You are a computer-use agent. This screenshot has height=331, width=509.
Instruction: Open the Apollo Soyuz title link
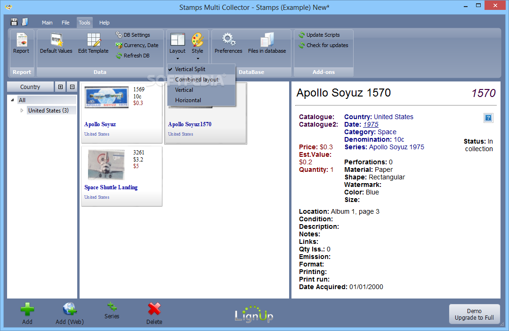pyautogui.click(x=100, y=124)
